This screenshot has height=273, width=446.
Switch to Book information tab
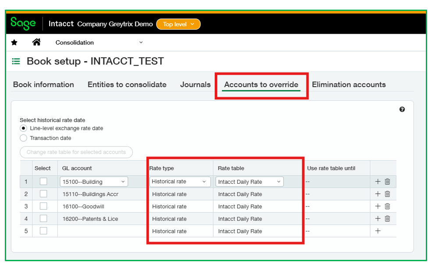(43, 84)
